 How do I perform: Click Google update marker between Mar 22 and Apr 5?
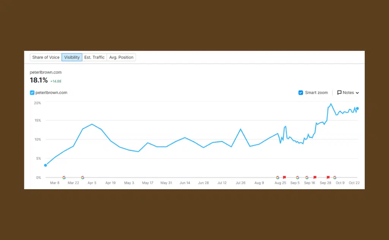point(82,177)
